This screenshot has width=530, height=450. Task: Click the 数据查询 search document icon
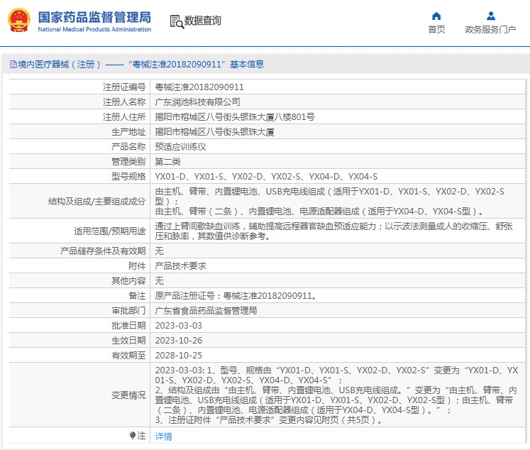(177, 21)
